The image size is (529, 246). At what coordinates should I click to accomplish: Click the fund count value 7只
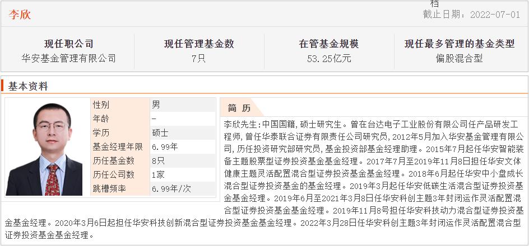[199, 59]
